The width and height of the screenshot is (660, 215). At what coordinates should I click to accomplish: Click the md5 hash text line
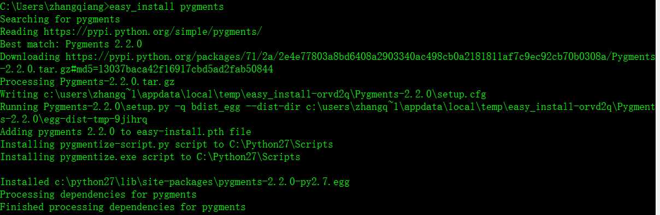(137, 69)
